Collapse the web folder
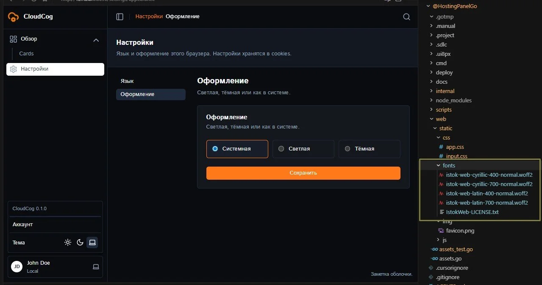542x285 pixels. point(432,119)
